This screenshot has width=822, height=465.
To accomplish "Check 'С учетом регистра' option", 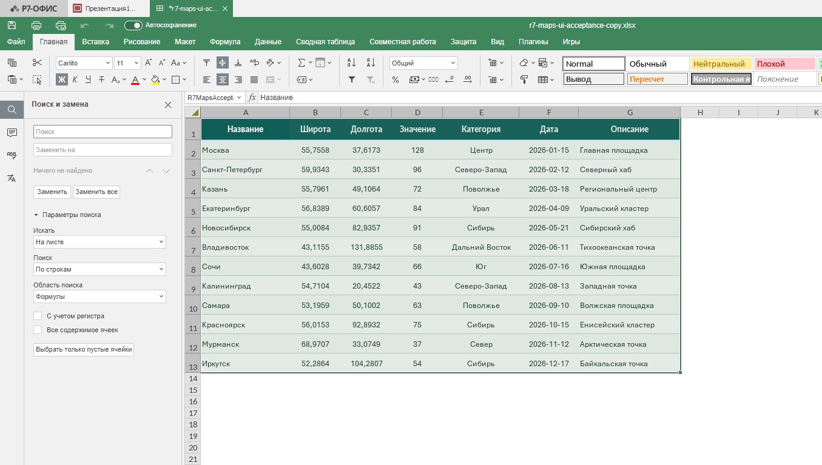I will pos(38,316).
